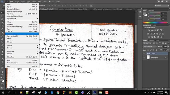Filter layers list by pixel layers
The width and height of the screenshot is (170, 95).
pyautogui.click(x=154, y=43)
